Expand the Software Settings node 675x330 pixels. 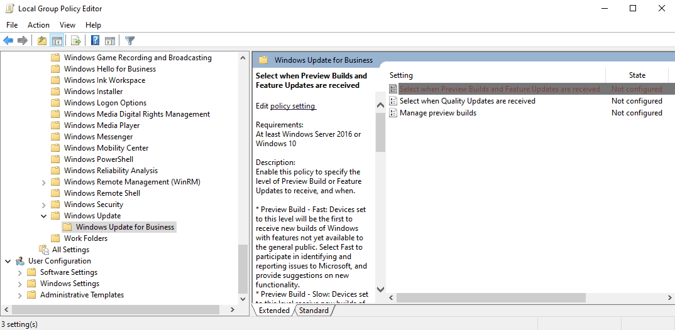(x=19, y=272)
